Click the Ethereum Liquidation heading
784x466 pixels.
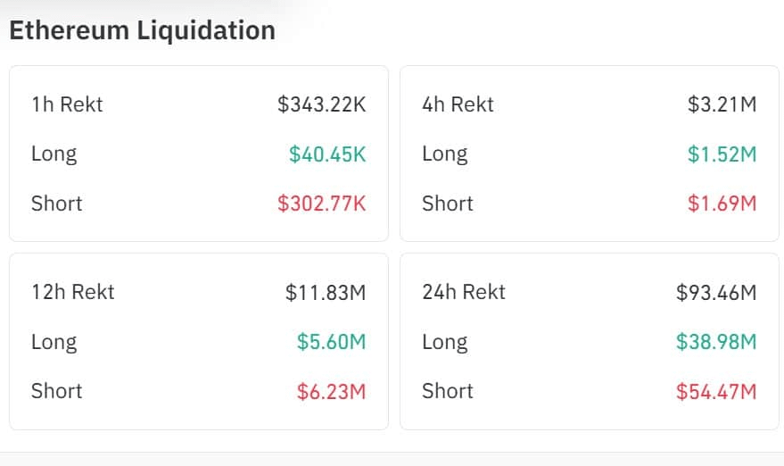(x=142, y=30)
